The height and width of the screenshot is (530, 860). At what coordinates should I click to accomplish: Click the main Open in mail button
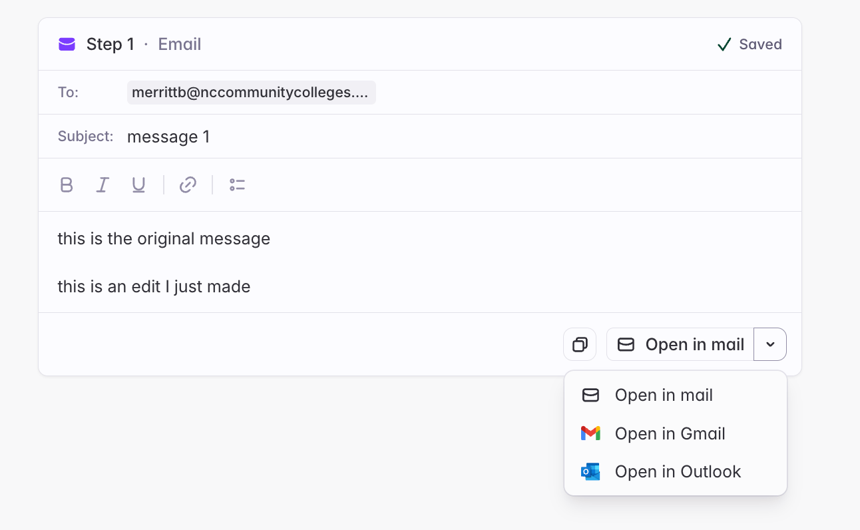(x=680, y=344)
